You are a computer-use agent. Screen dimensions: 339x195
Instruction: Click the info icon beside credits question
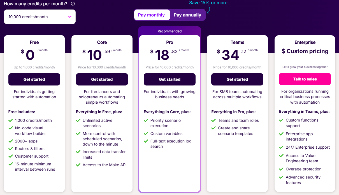click(73, 4)
